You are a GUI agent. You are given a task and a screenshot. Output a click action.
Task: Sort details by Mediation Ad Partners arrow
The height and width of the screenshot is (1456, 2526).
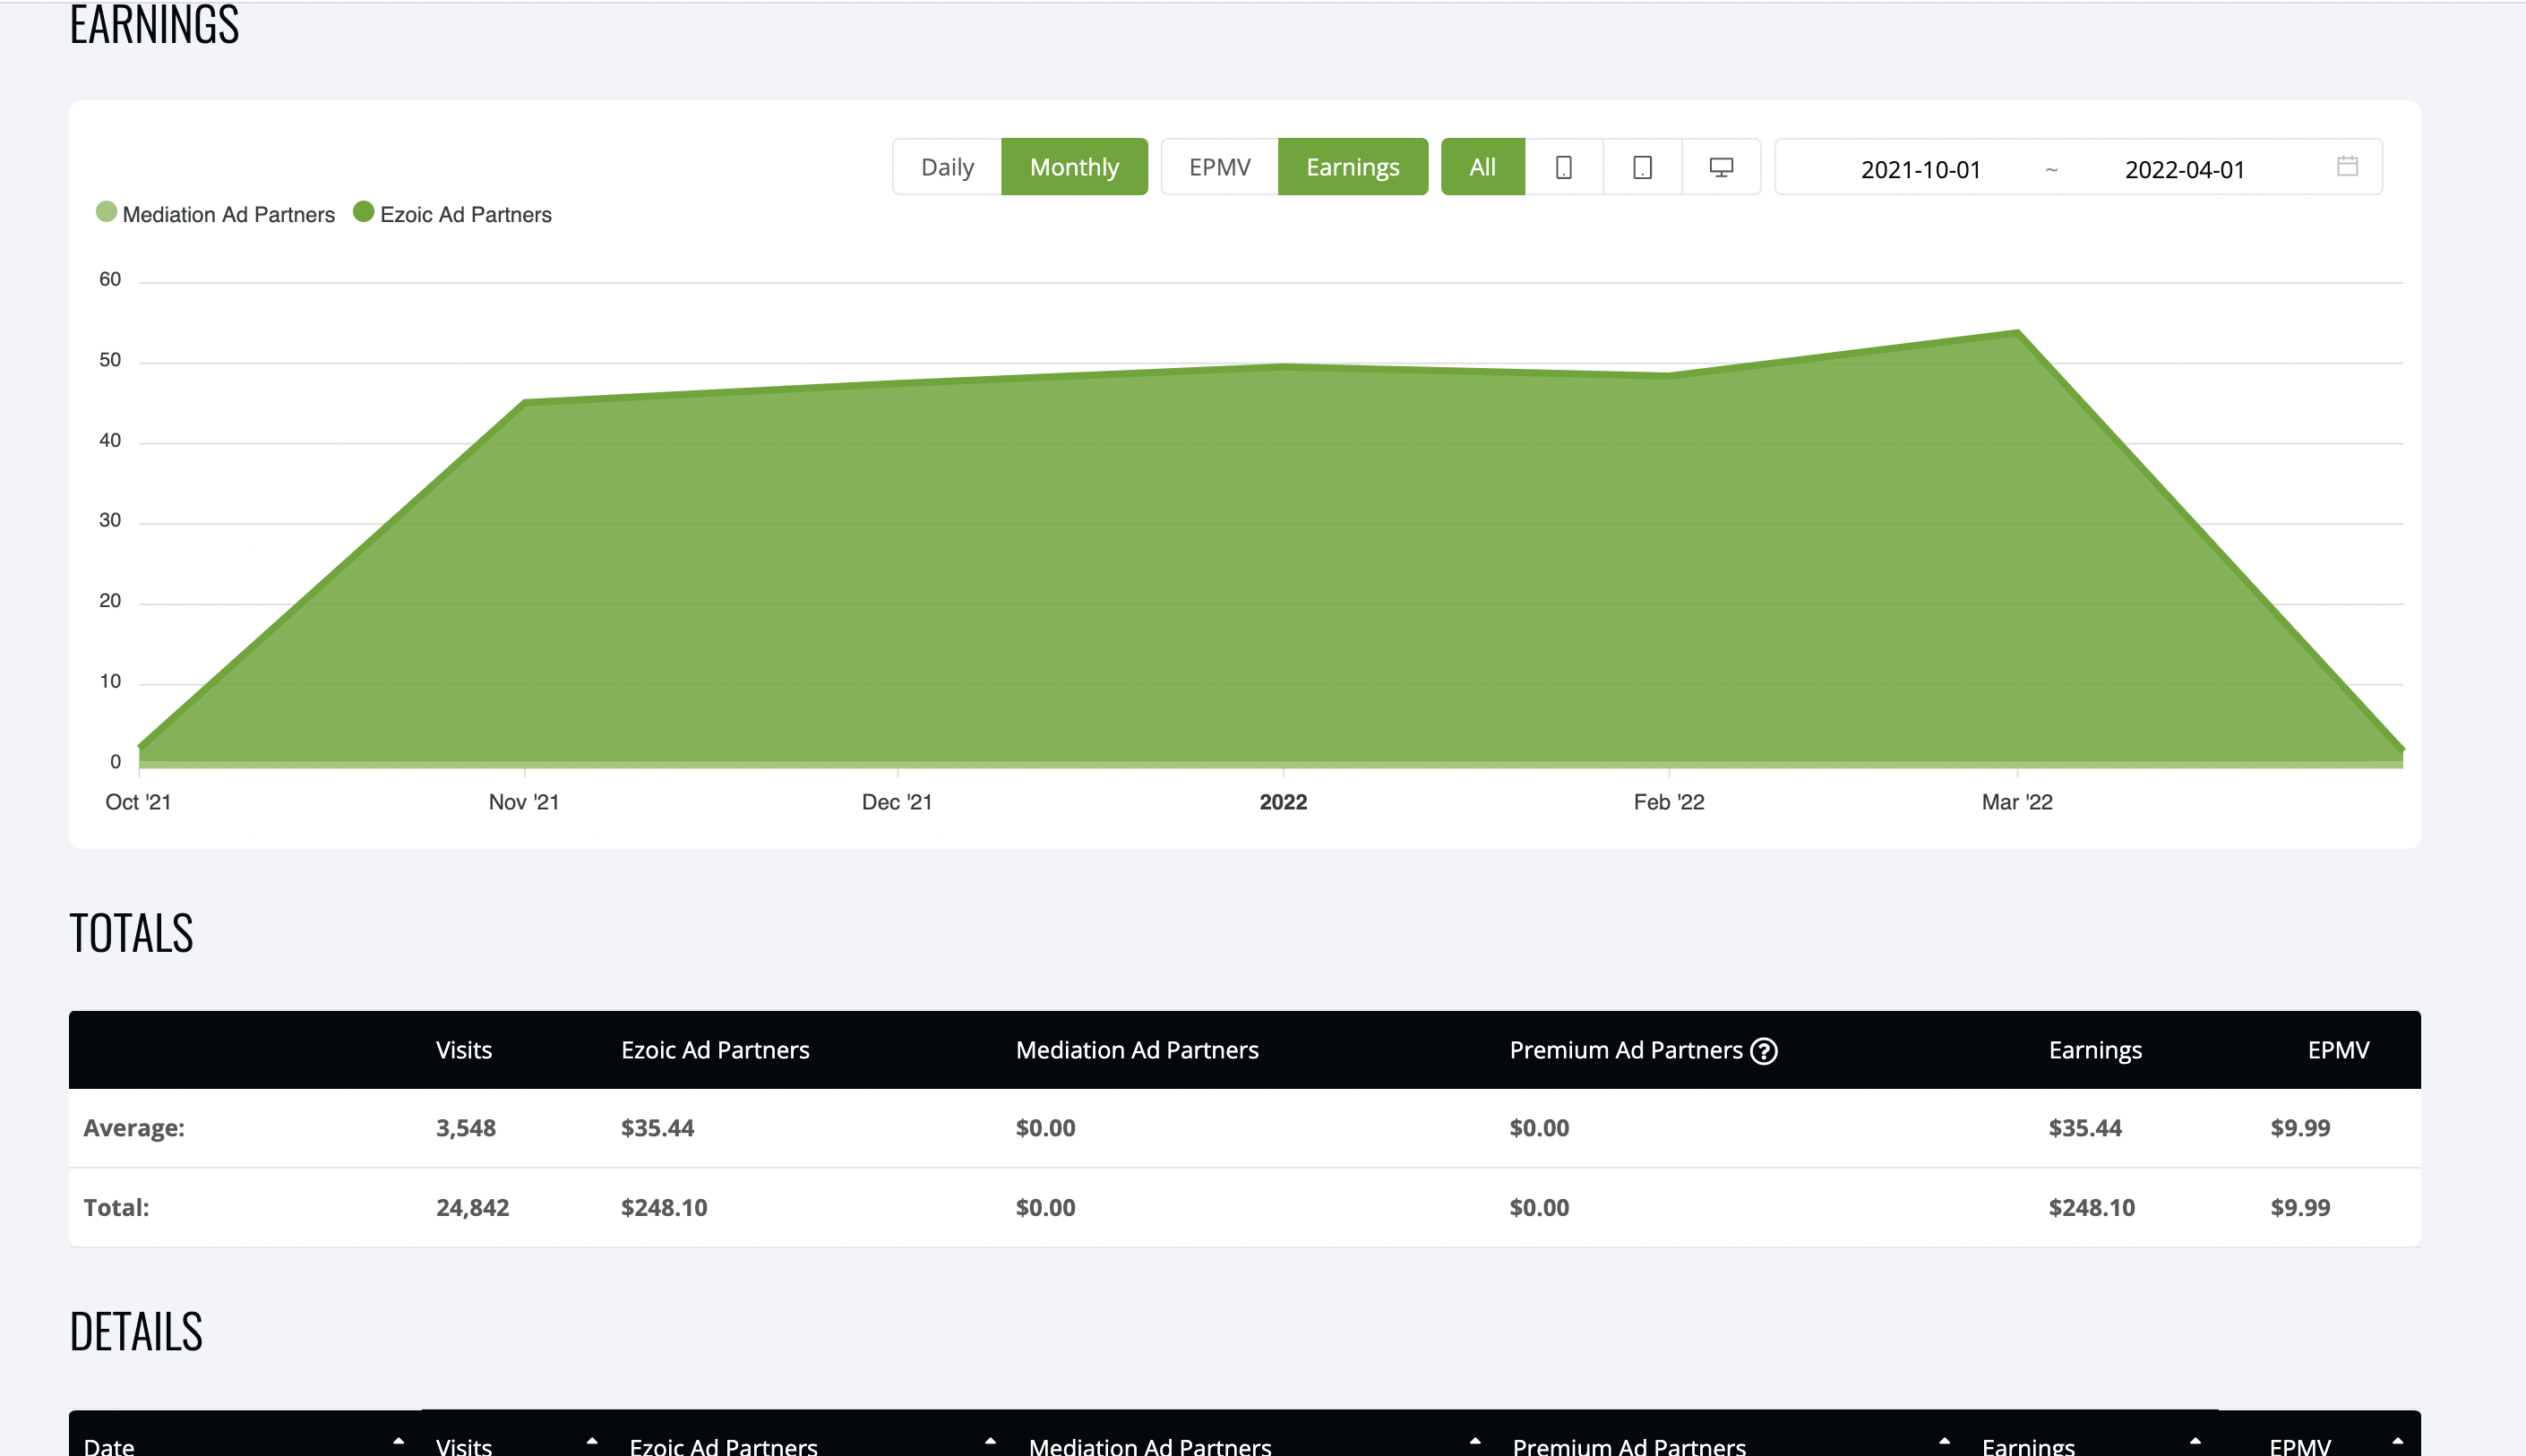[x=1475, y=1441]
